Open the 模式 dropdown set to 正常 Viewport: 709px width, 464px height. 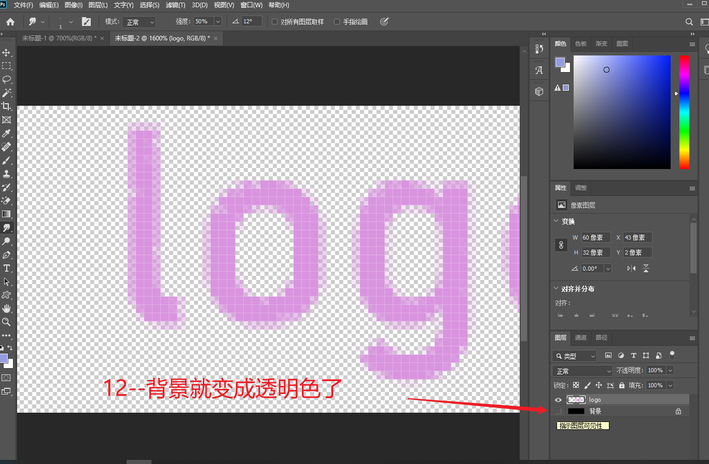[139, 22]
